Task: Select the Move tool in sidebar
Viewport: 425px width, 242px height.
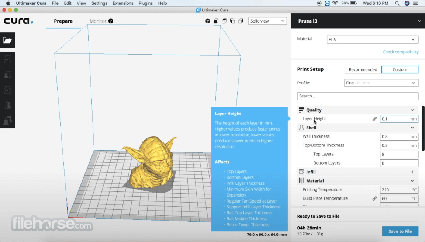Action: 8,59
